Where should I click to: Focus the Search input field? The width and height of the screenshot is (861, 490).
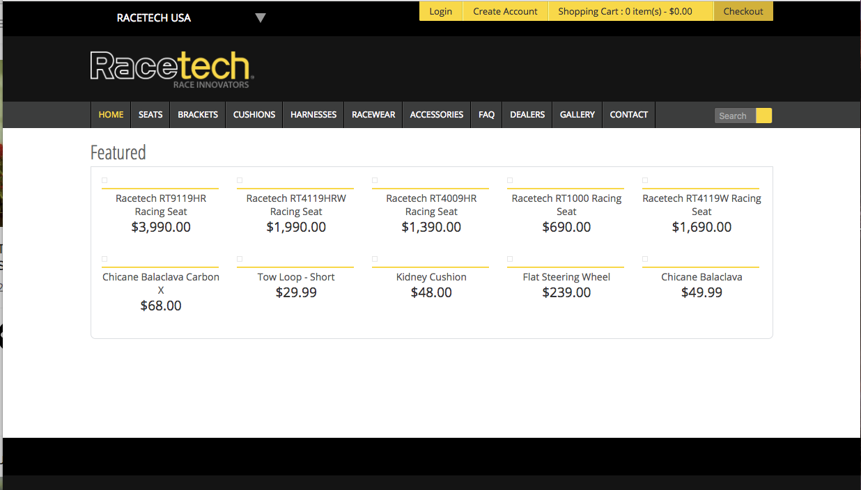coord(735,116)
